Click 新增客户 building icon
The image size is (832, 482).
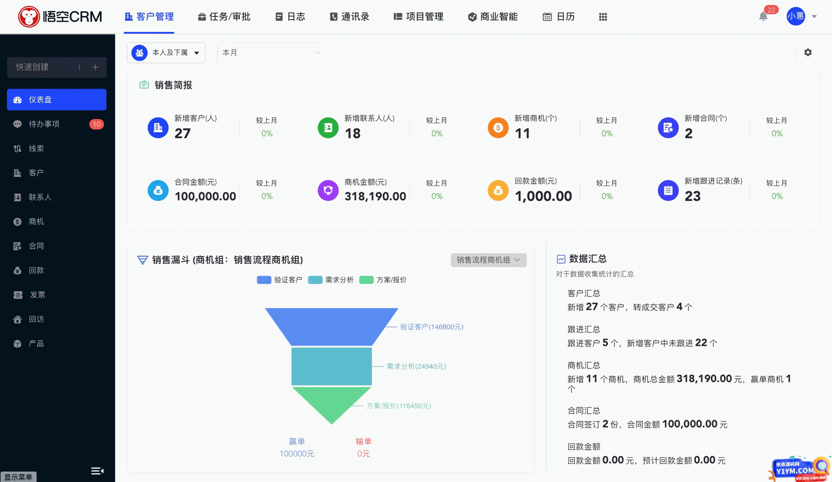pos(158,128)
